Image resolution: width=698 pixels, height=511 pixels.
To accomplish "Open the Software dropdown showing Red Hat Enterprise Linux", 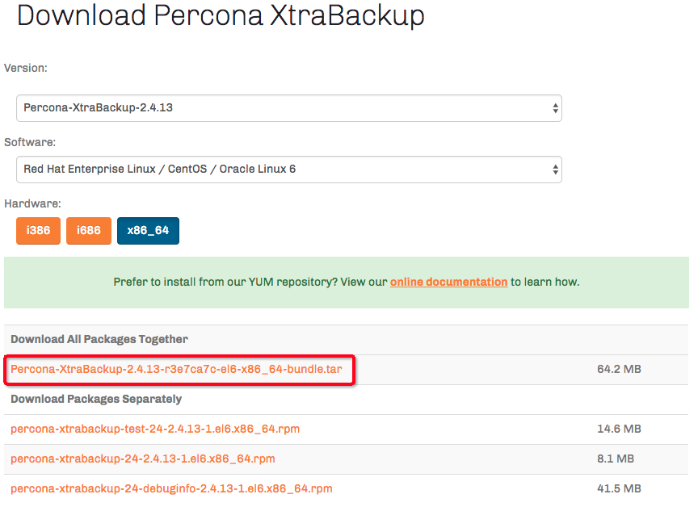I will click(x=283, y=170).
